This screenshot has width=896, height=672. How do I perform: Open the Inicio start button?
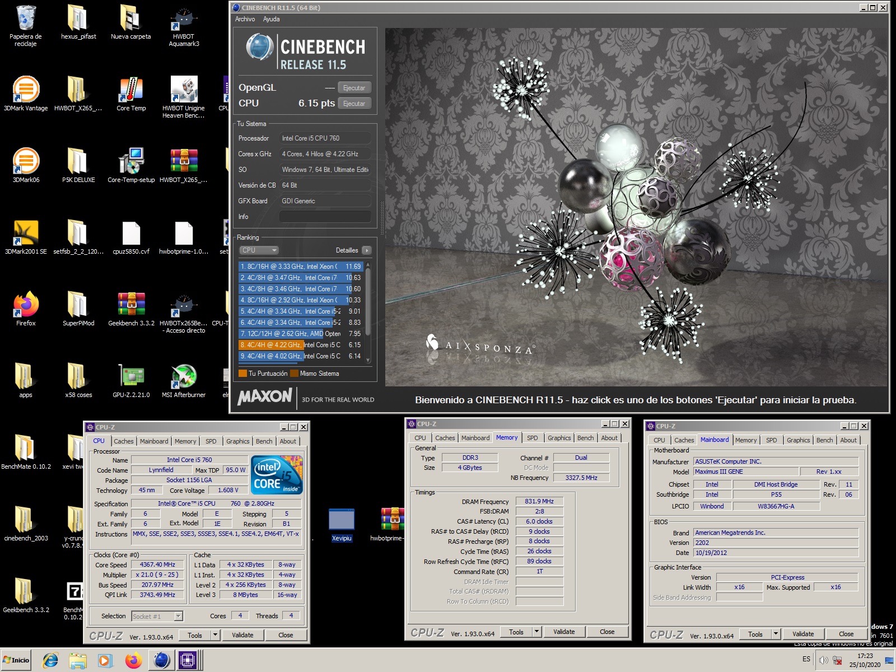pyautogui.click(x=16, y=660)
